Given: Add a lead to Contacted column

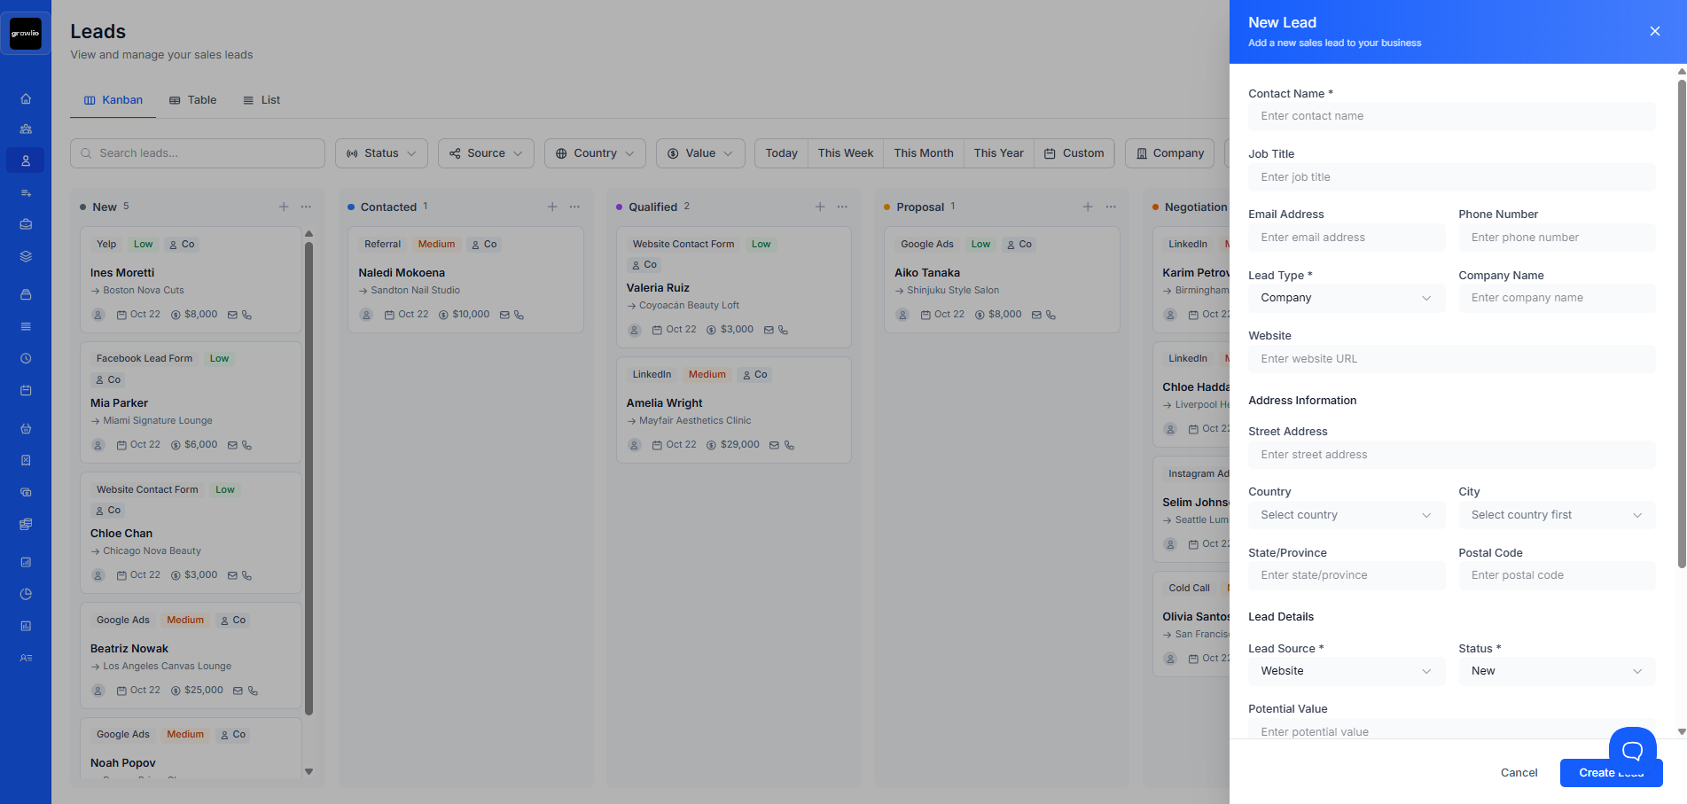Looking at the screenshot, I should (552, 207).
